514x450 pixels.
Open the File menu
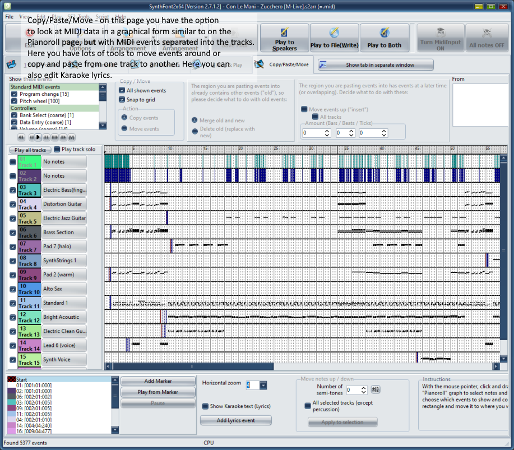9,16
